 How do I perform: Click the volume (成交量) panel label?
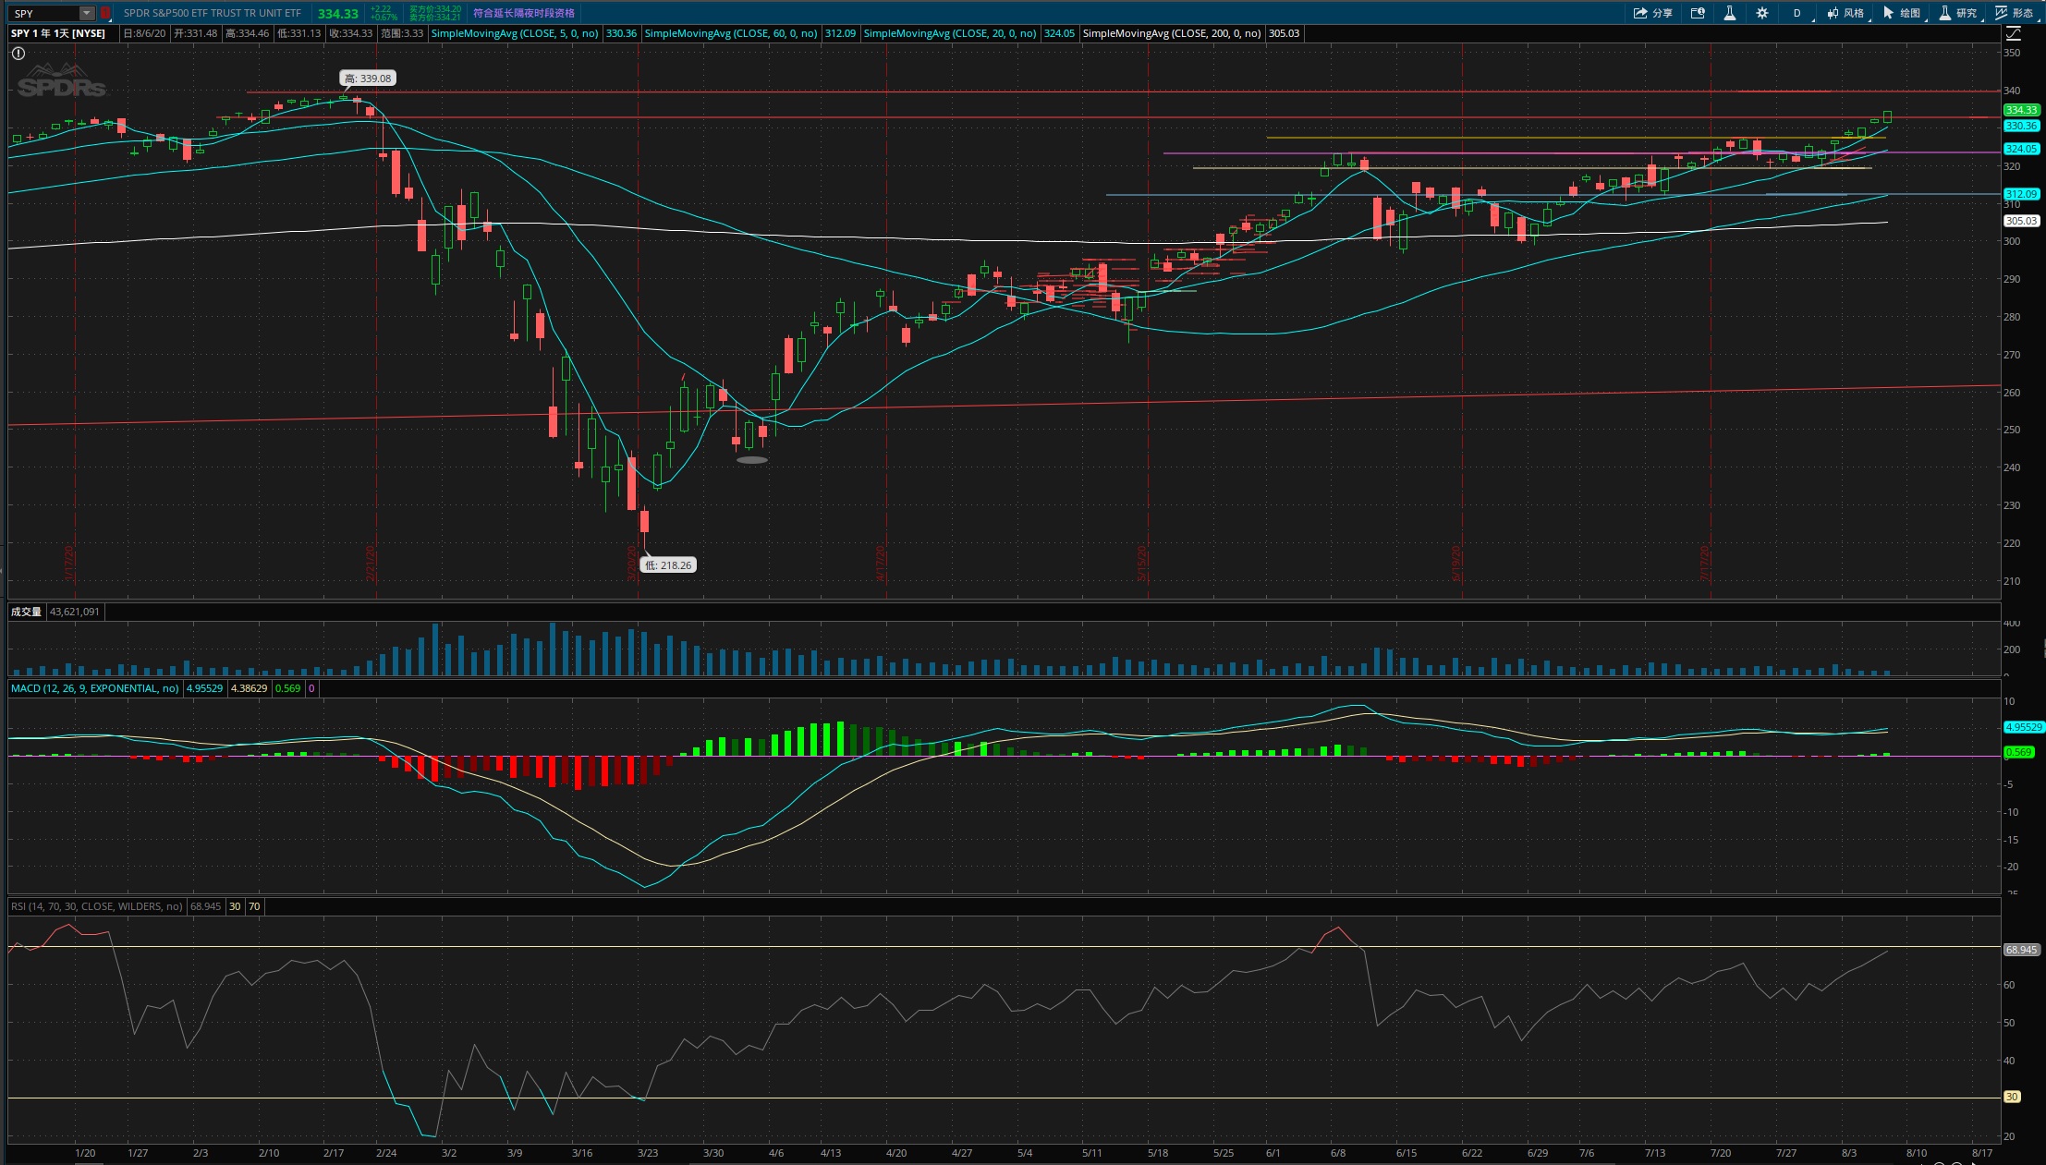tap(26, 612)
